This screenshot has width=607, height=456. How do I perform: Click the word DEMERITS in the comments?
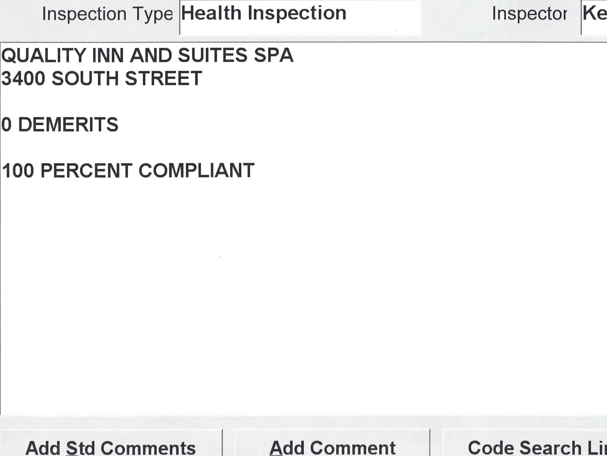coord(68,125)
